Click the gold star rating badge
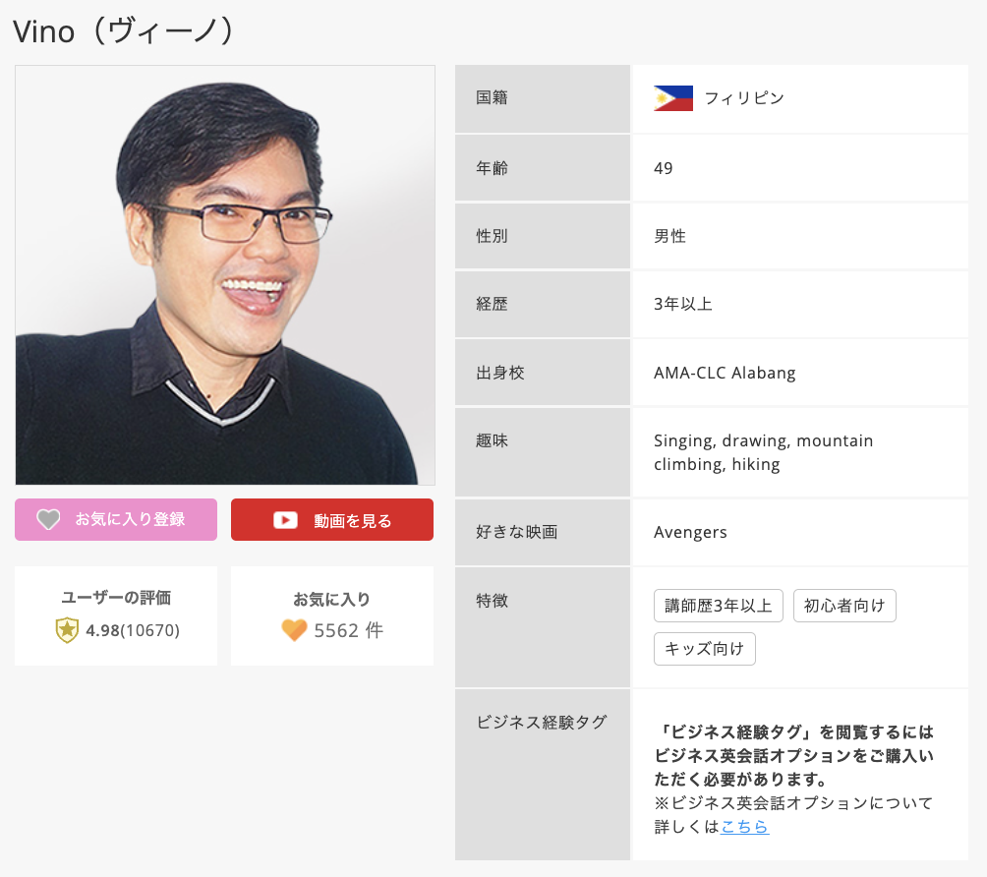 click(67, 630)
